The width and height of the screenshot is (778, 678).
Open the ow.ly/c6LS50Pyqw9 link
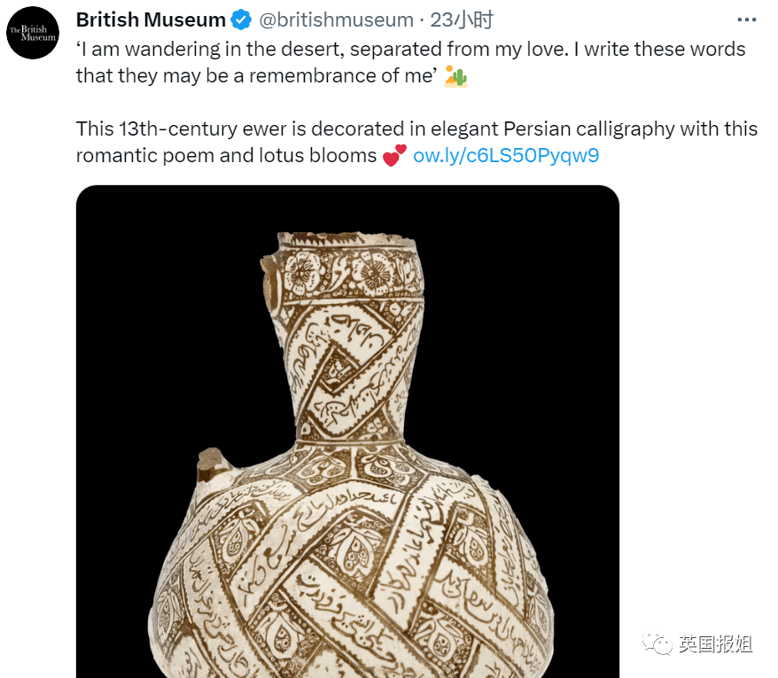506,155
